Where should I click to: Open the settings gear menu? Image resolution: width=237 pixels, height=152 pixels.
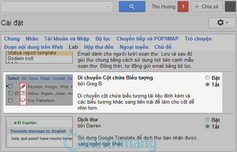tap(222, 23)
